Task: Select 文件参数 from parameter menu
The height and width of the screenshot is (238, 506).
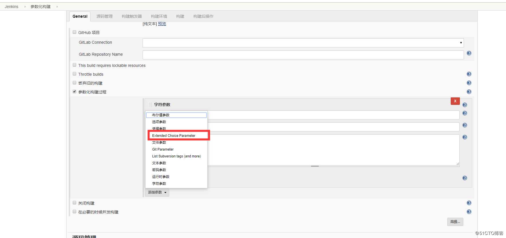Action: pyautogui.click(x=176, y=142)
